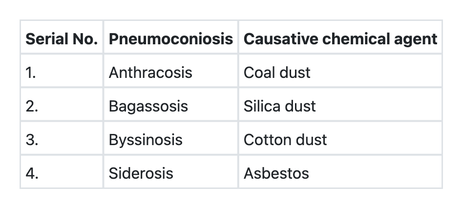Select serial number 3 cell
Image resolution: width=463 pixels, height=224 pixels.
[62, 140]
